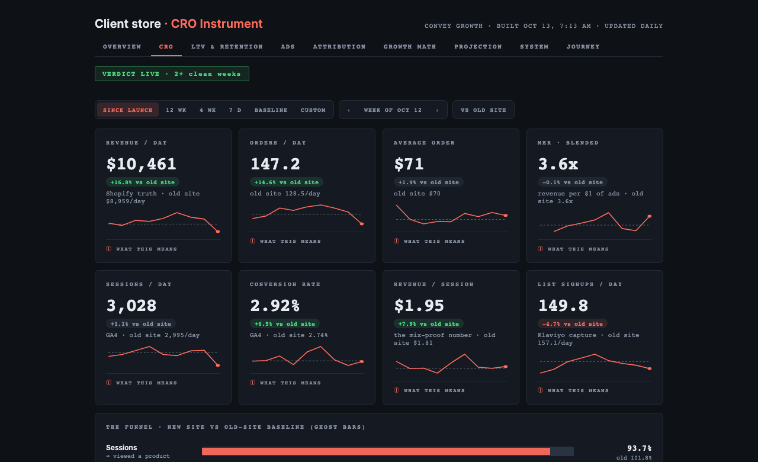The height and width of the screenshot is (462, 758).
Task: Open the Week of Oct 12 selector
Action: [393, 110]
